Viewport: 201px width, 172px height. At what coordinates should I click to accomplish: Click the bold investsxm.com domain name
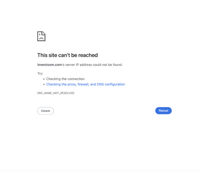tap(49, 65)
